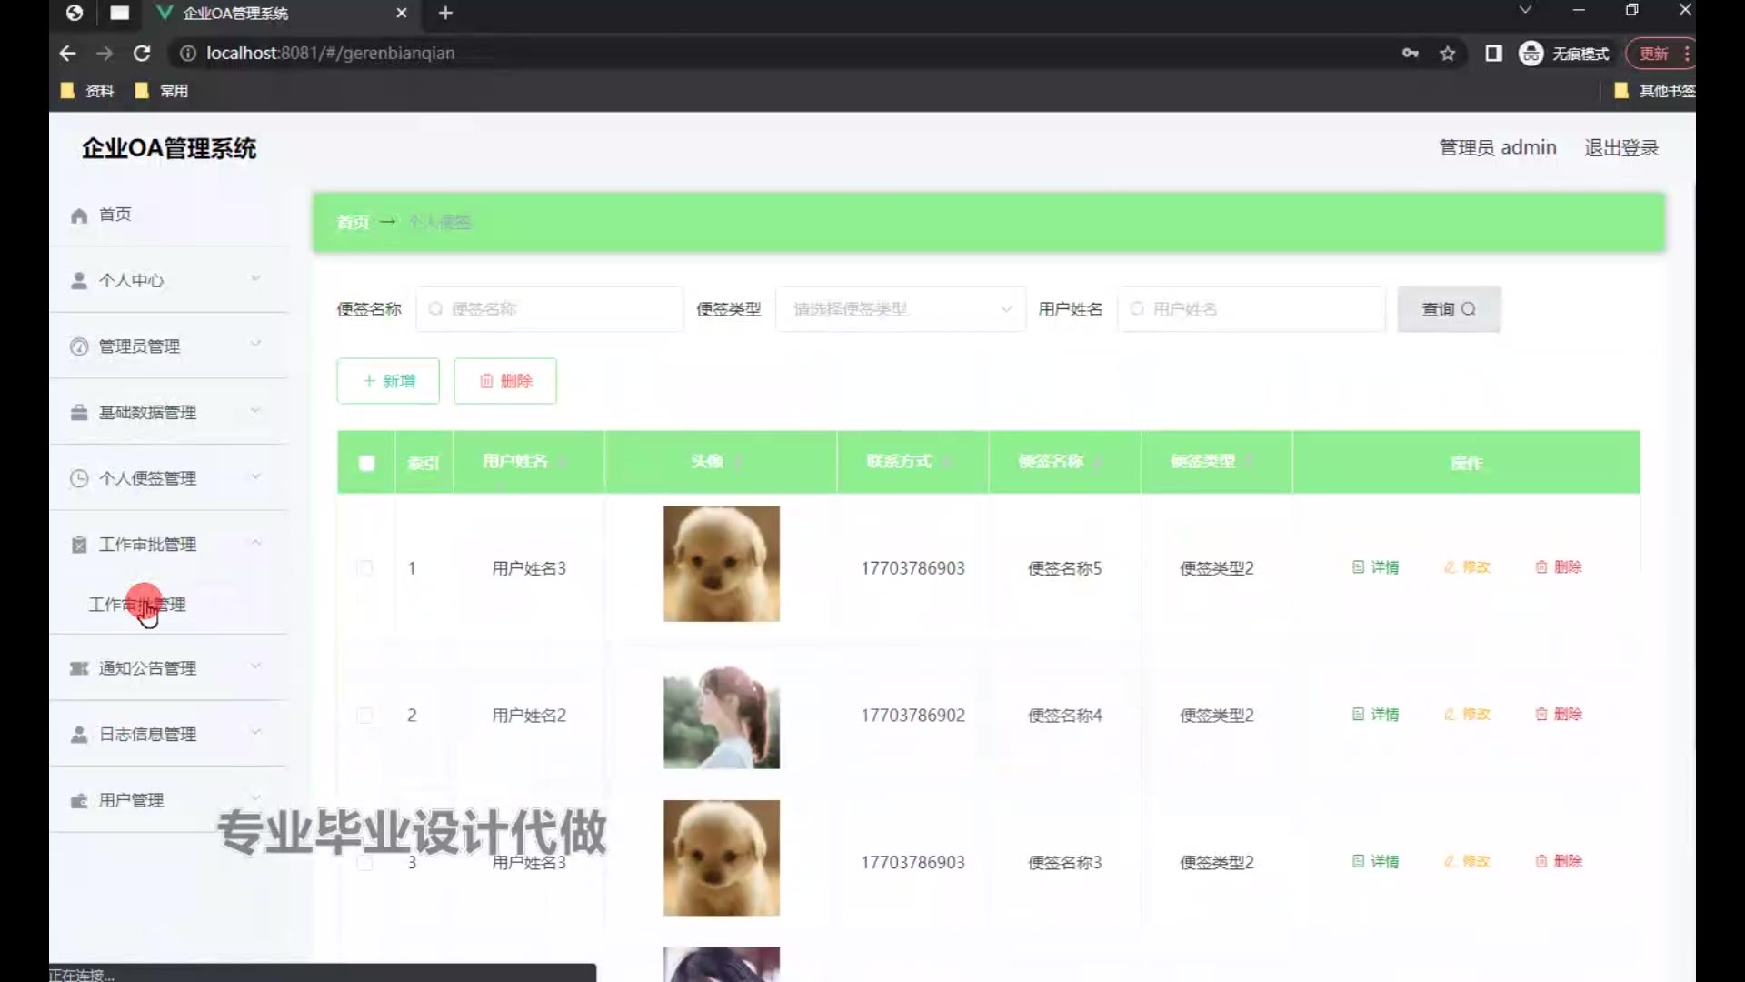Click the 详情 icon in row 1
This screenshot has height=982, width=1745.
point(1358,567)
